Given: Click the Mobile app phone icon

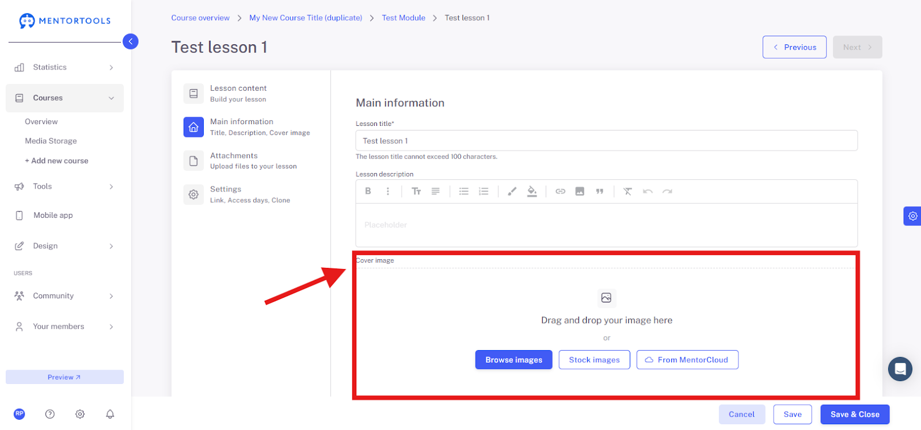Looking at the screenshot, I should click(x=19, y=216).
